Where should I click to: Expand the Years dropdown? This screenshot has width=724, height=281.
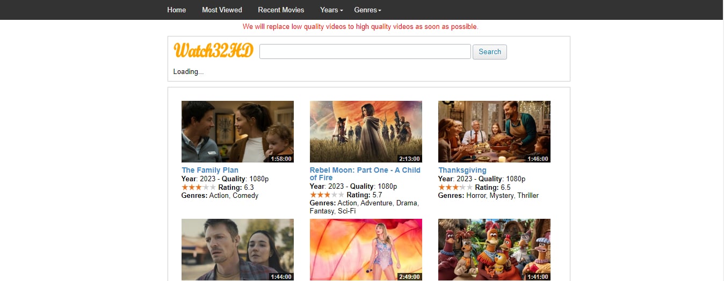pos(331,10)
